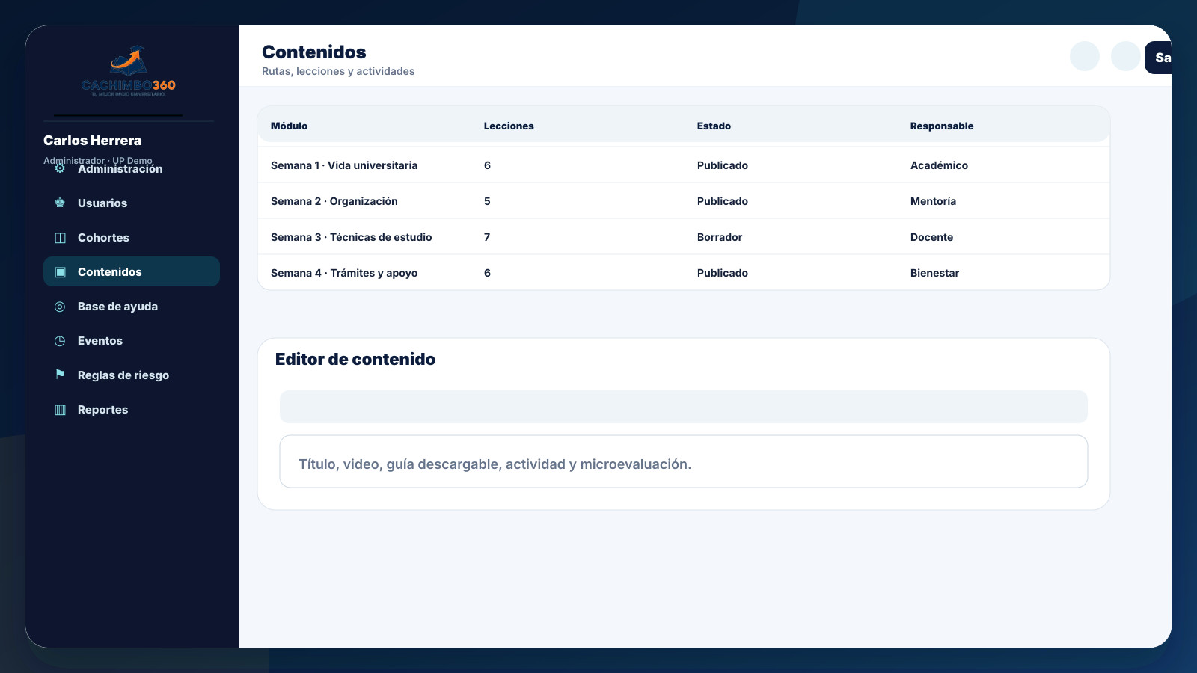Click the 'Docente' responsible cell
Image resolution: width=1197 pixels, height=673 pixels.
point(931,237)
